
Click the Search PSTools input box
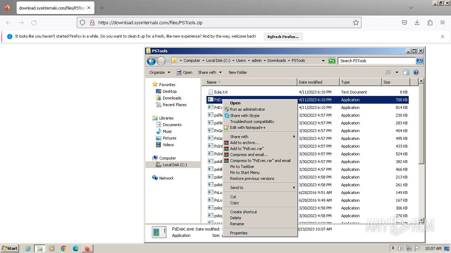377,61
